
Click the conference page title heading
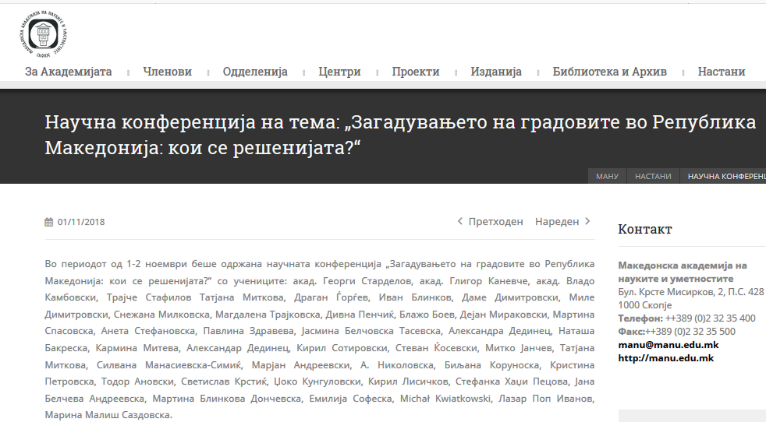pyautogui.click(x=400, y=135)
